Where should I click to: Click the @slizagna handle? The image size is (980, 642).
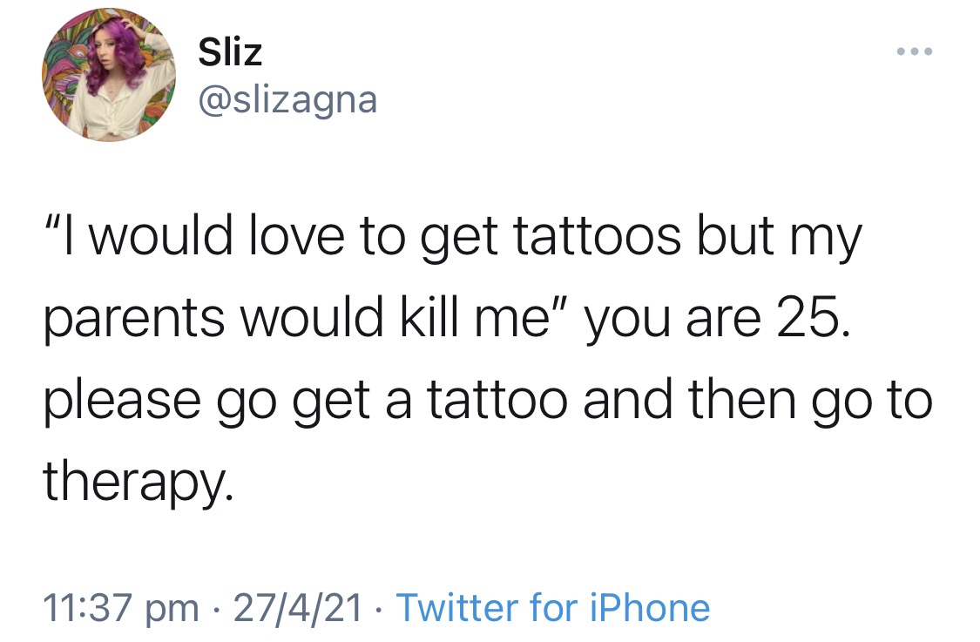pos(287,99)
